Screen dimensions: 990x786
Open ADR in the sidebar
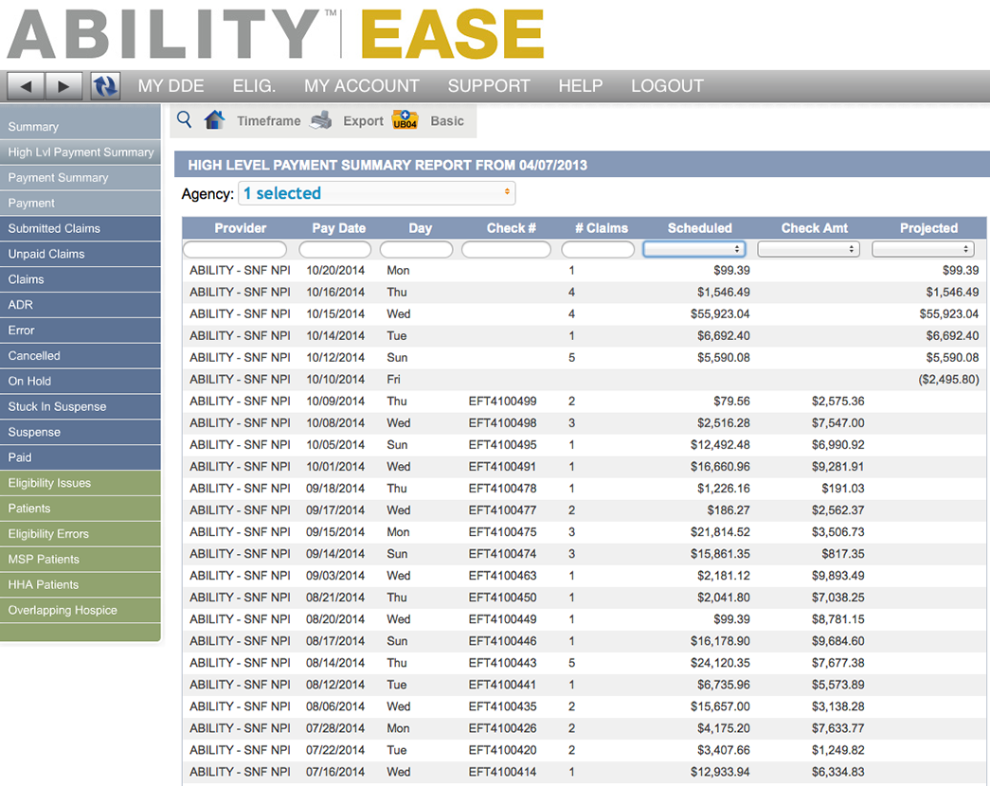pyautogui.click(x=81, y=305)
